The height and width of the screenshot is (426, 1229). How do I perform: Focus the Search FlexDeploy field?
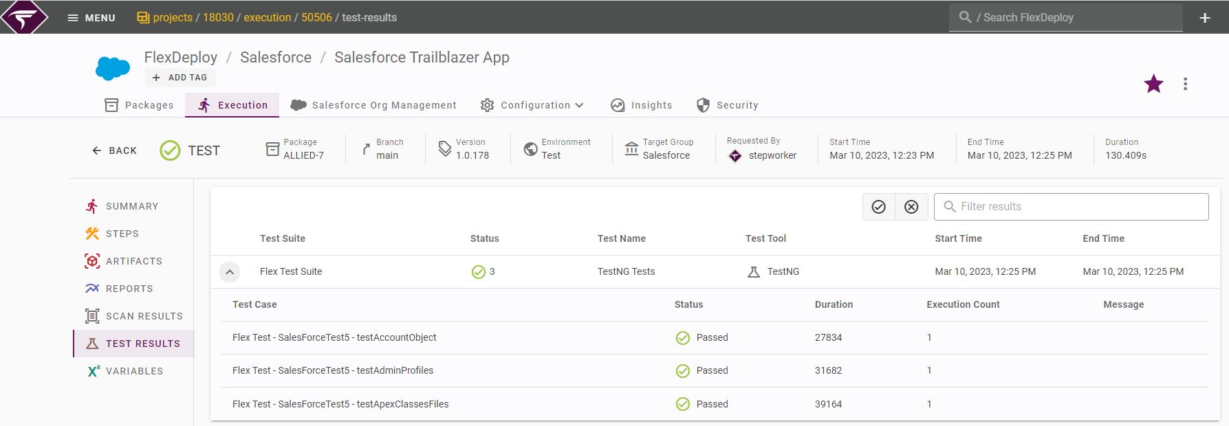click(x=1066, y=17)
